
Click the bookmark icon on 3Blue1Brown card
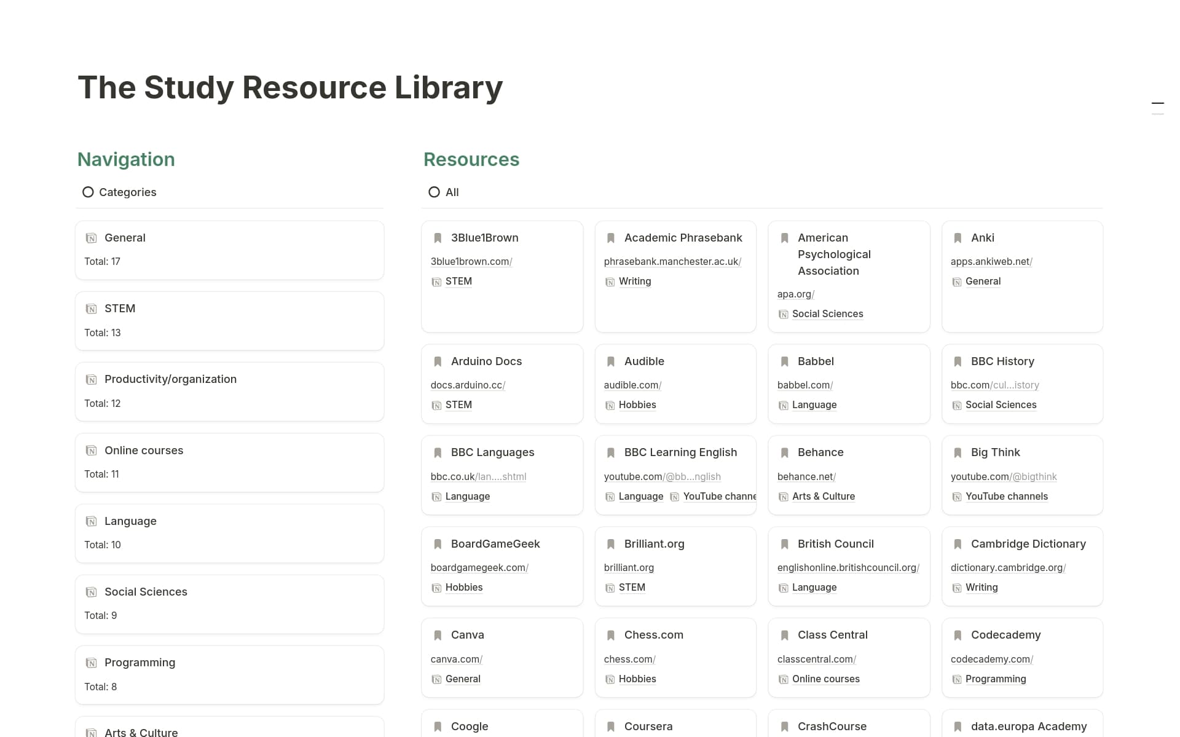438,238
